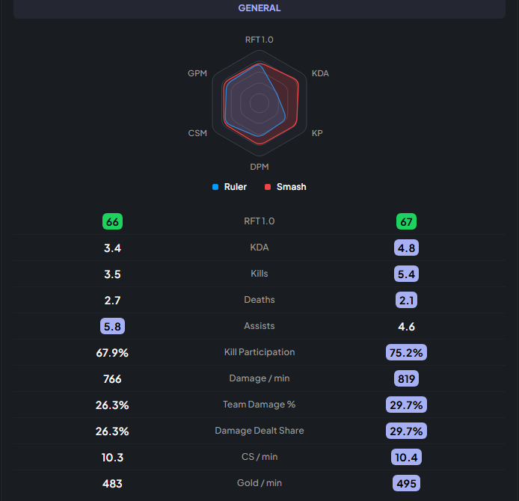Select Smash's 5.4 Kills badge
Image resolution: width=519 pixels, height=501 pixels.
407,274
